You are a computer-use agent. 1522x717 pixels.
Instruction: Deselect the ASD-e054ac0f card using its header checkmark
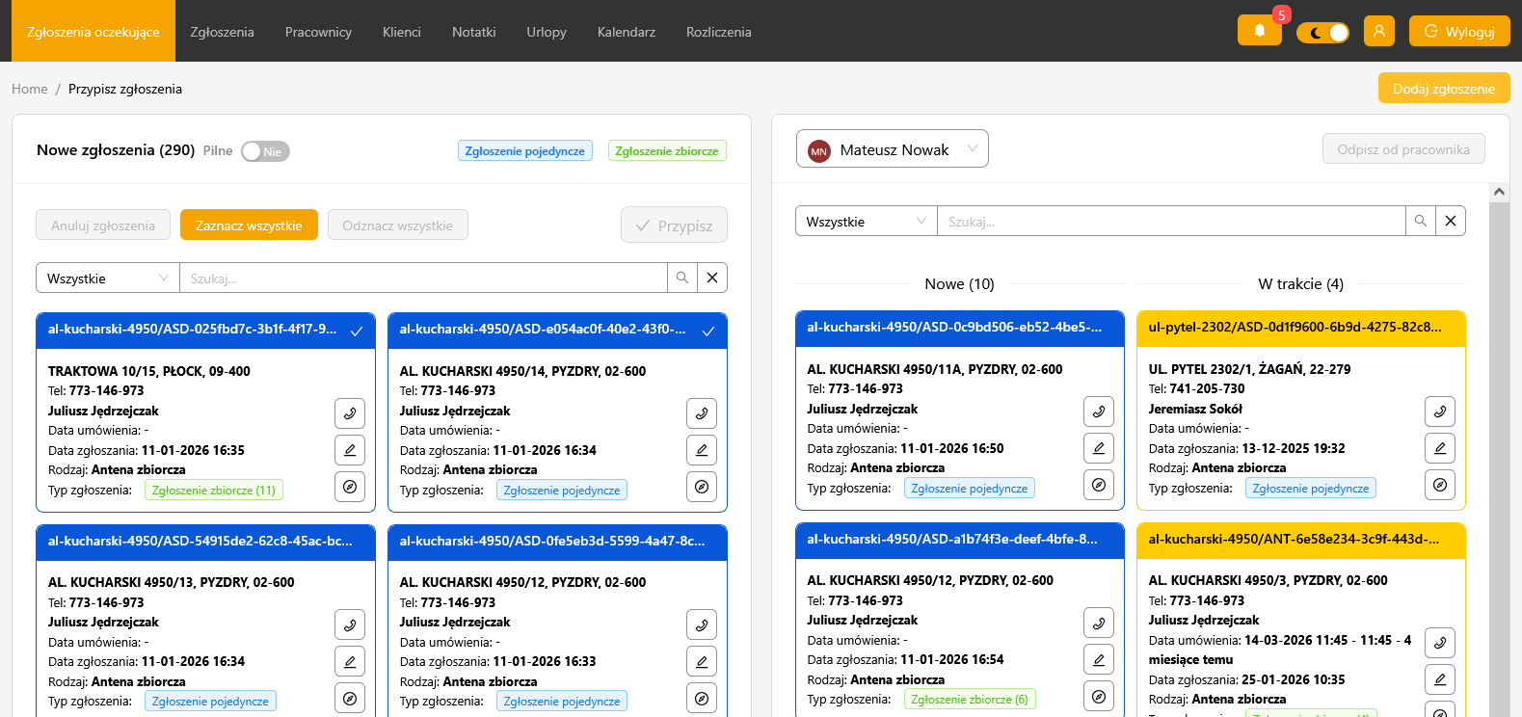708,331
